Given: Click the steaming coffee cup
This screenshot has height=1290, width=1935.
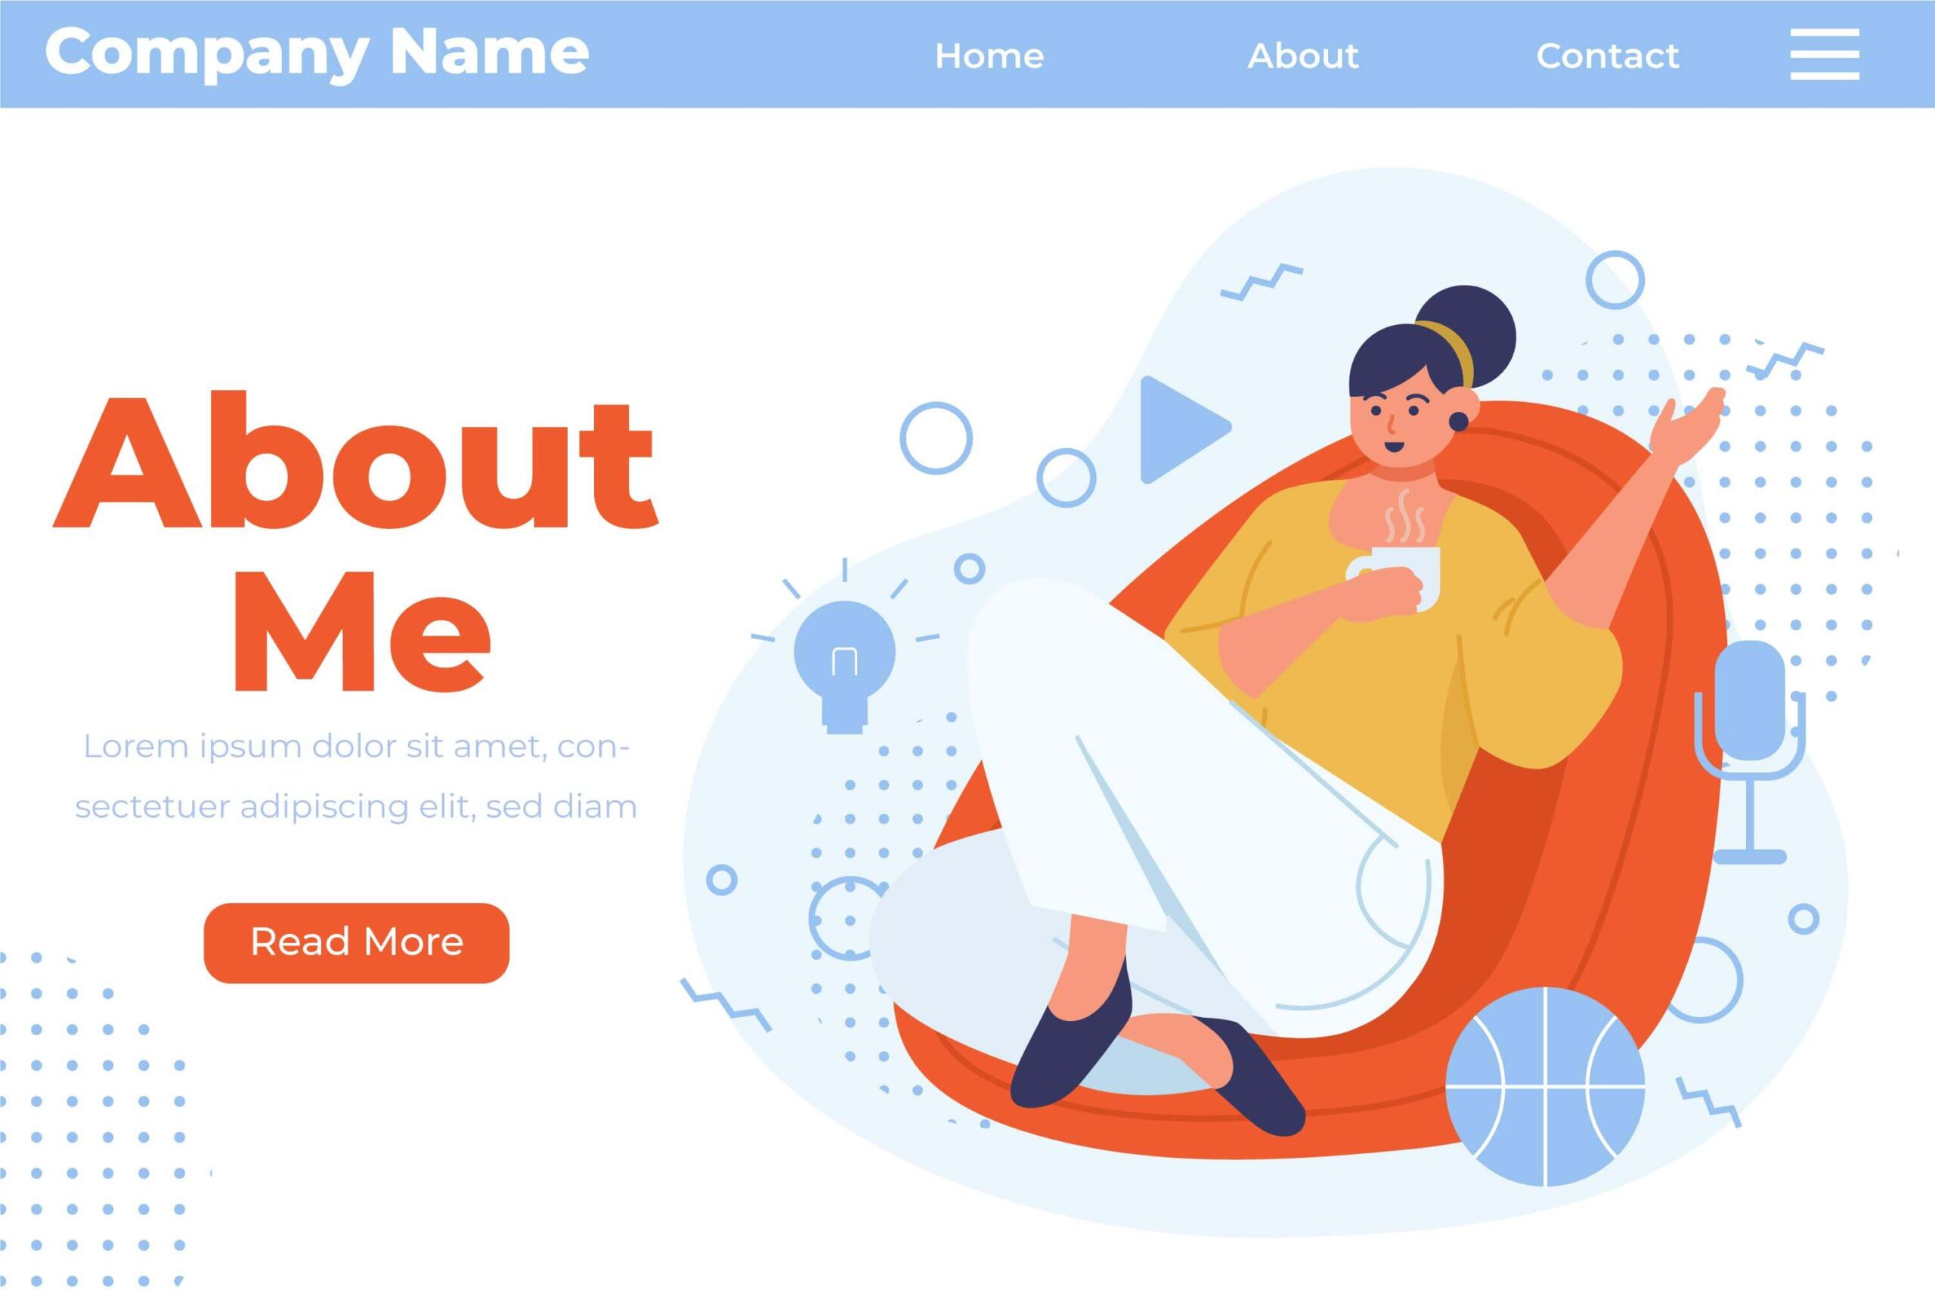Looking at the screenshot, I should pos(1397,577).
